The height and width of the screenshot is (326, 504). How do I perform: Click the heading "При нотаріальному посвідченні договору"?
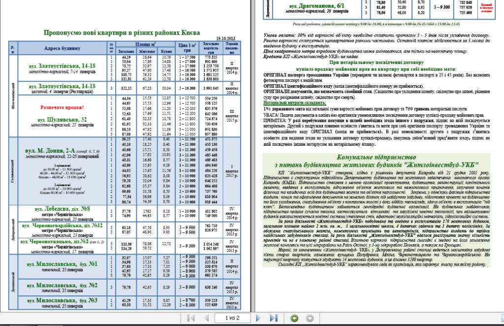[377, 63]
